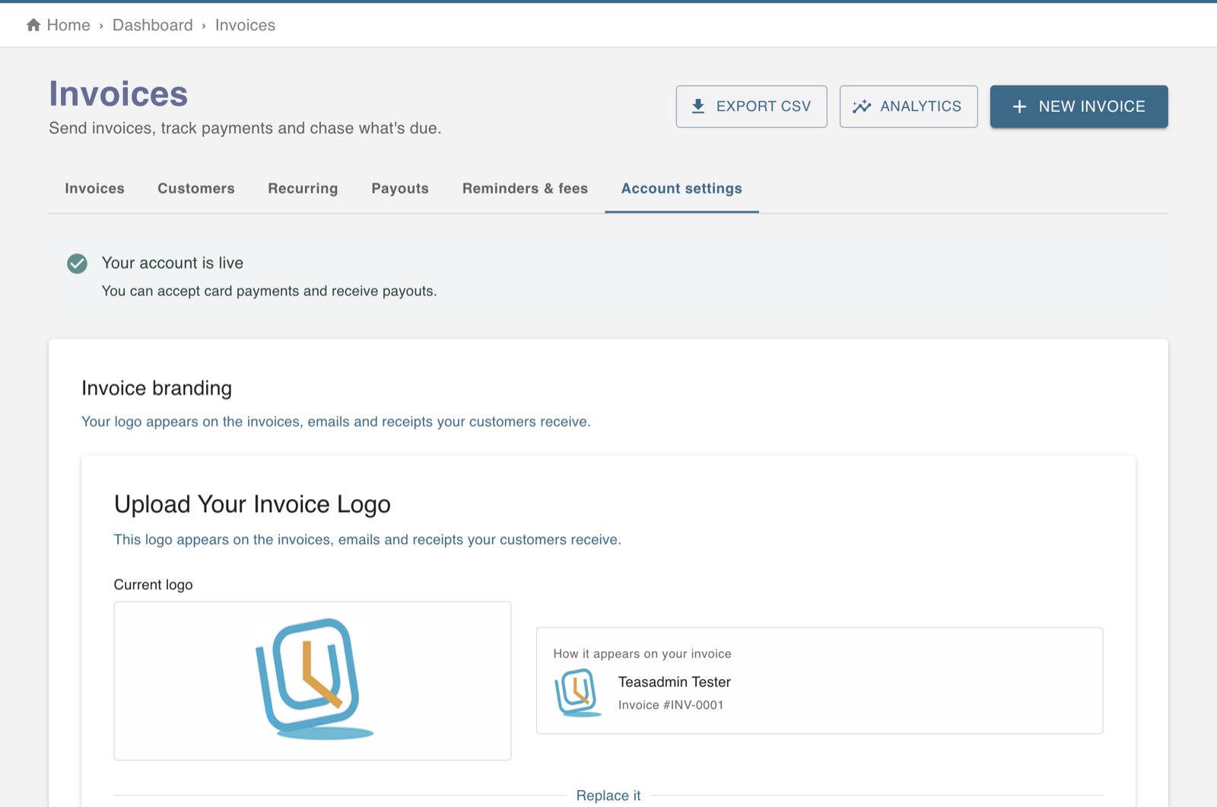
Task: Export invoices with Export CSV button
Action: point(751,106)
